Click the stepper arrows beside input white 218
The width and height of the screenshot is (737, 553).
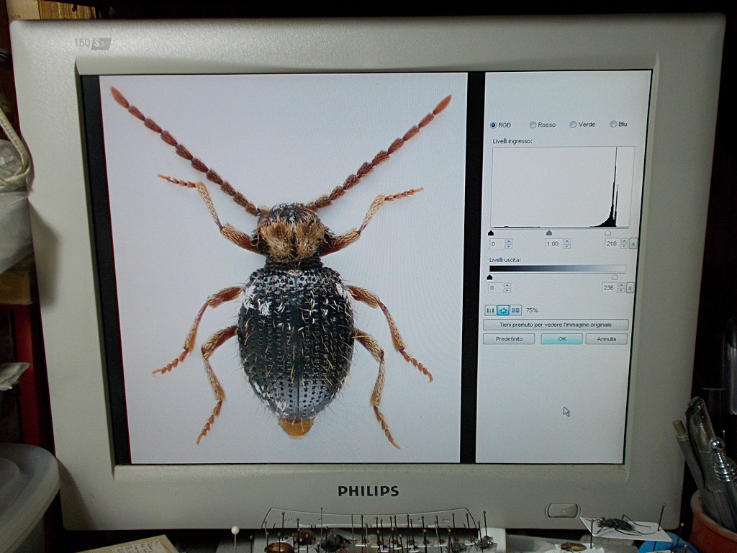624,243
